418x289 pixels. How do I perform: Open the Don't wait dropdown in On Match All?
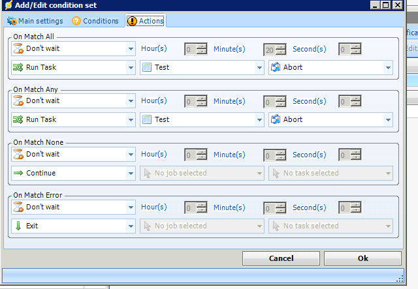[131, 48]
